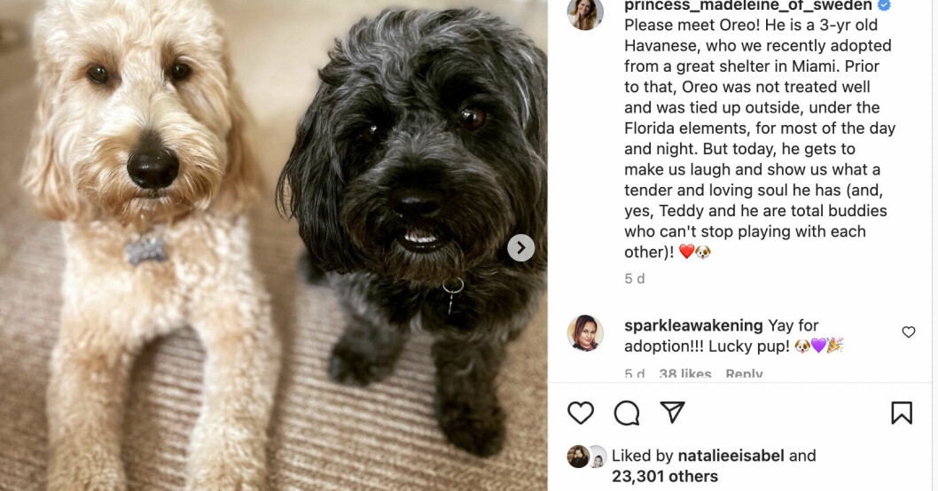938x491 pixels.
Task: Like sparkleawakening's comment heart
Action: 909,332
